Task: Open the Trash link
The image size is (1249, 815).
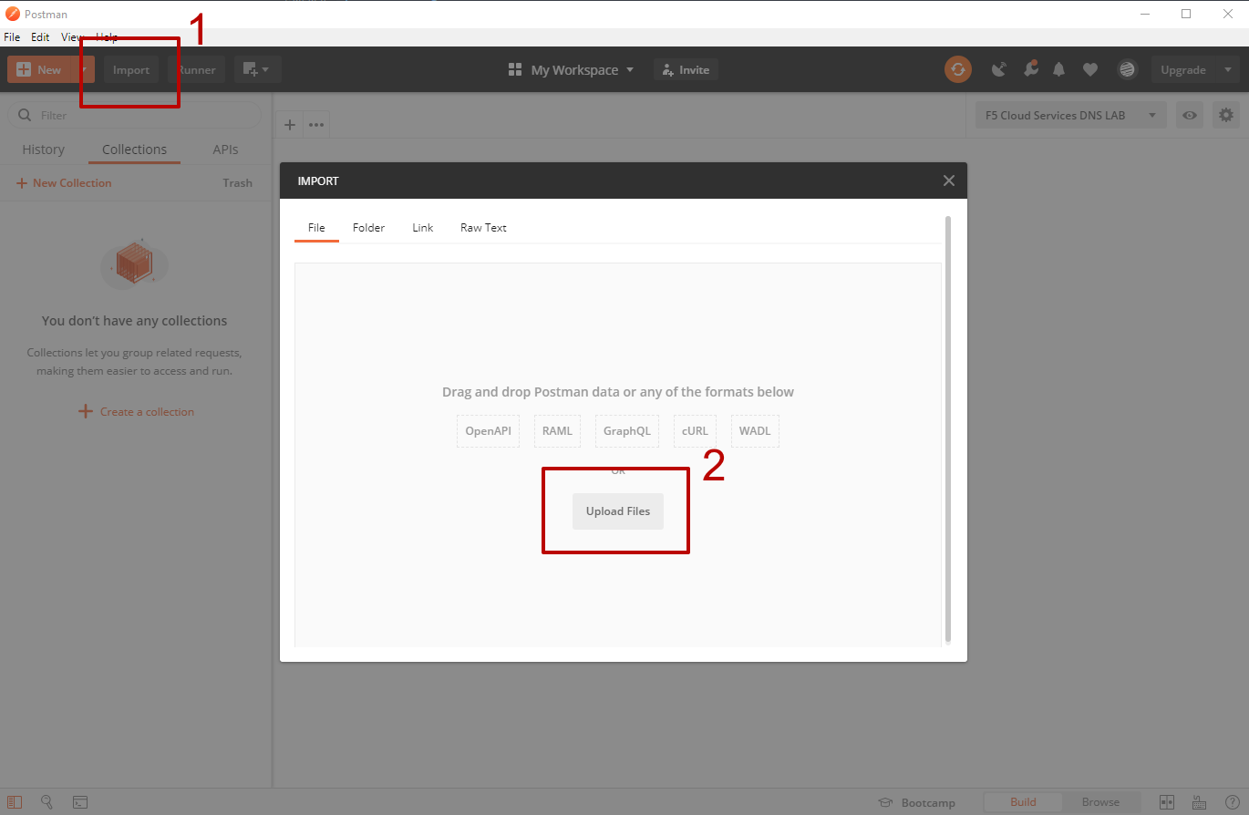Action: point(237,183)
